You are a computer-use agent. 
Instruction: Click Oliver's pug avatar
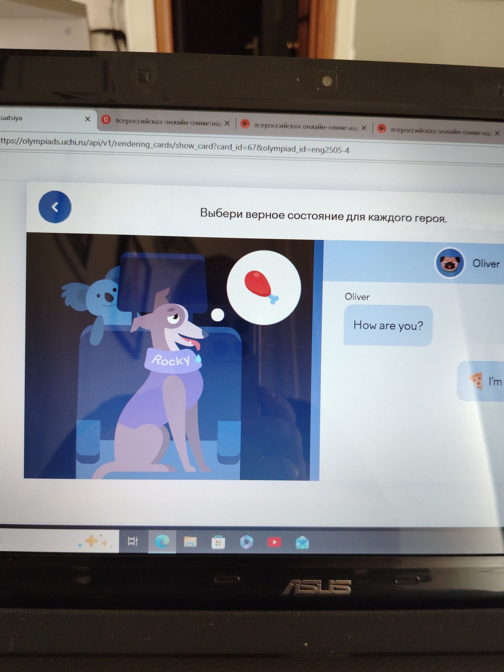(x=450, y=262)
